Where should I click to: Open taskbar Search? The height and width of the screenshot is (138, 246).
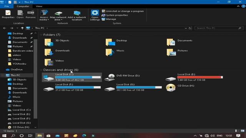point(13,135)
